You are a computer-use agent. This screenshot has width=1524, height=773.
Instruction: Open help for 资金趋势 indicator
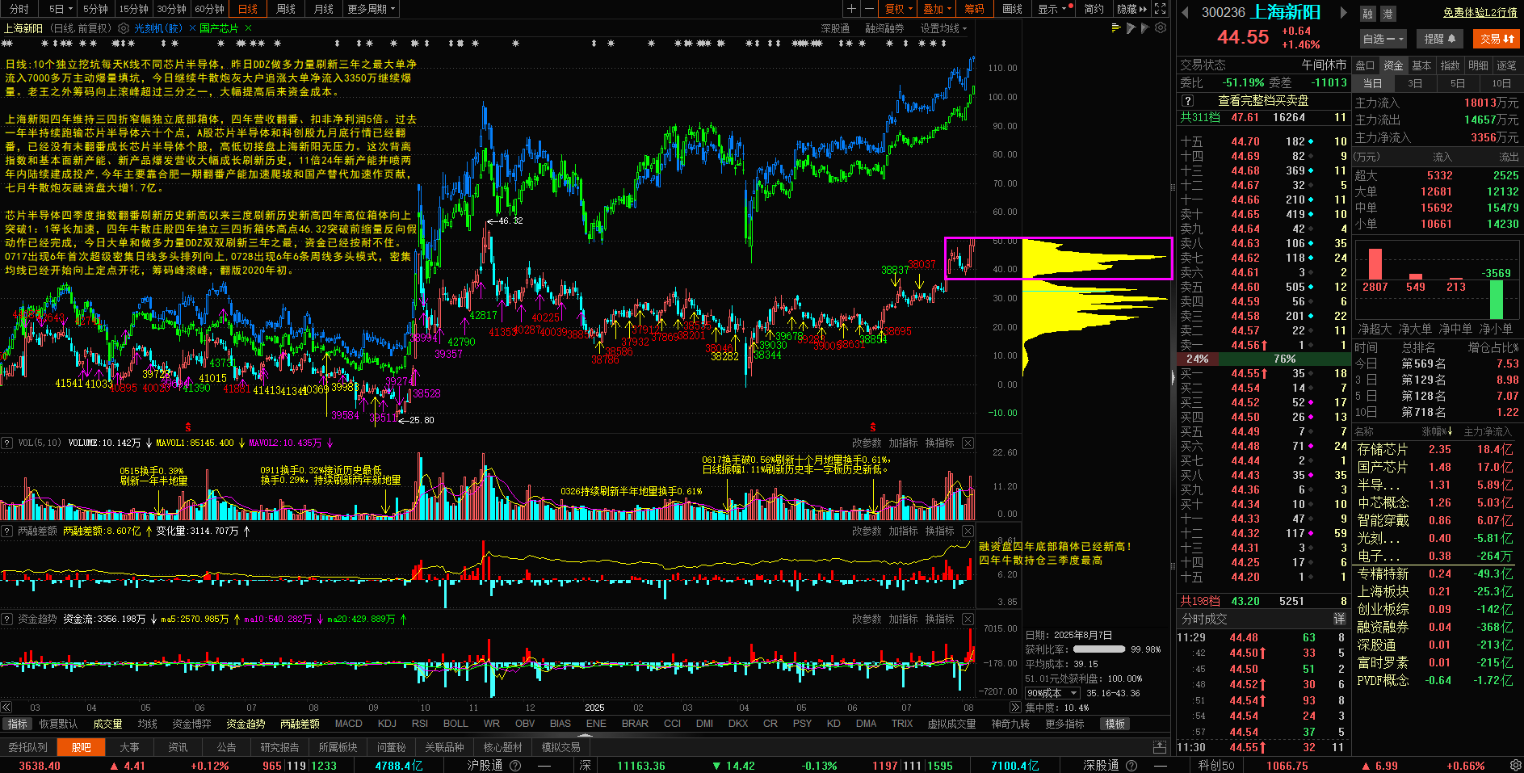click(6, 619)
